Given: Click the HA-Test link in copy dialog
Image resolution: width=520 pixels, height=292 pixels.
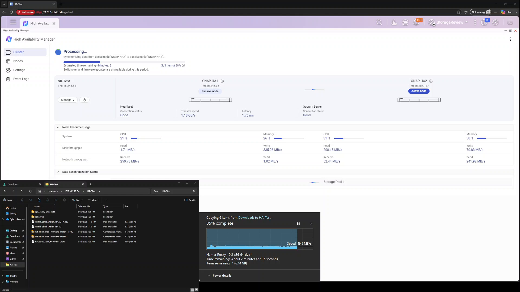Looking at the screenshot, I should click(265, 218).
